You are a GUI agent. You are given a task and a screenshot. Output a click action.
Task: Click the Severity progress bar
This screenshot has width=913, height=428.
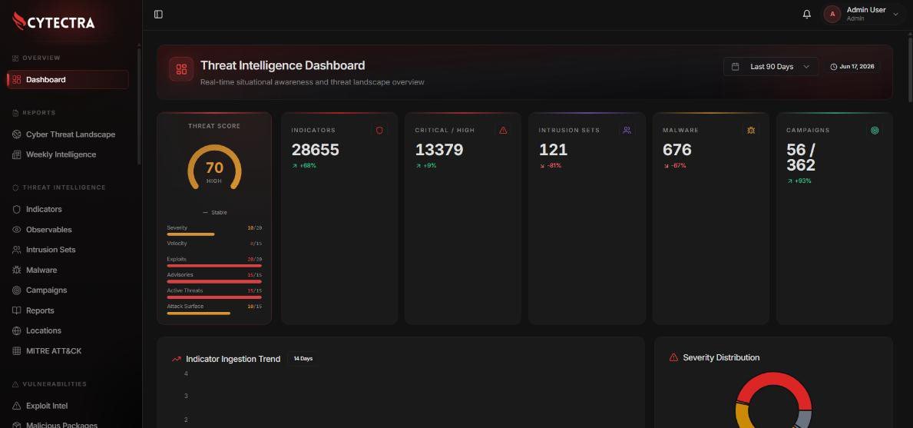point(214,234)
